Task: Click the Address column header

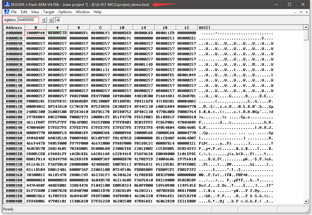Action: [x=14, y=27]
